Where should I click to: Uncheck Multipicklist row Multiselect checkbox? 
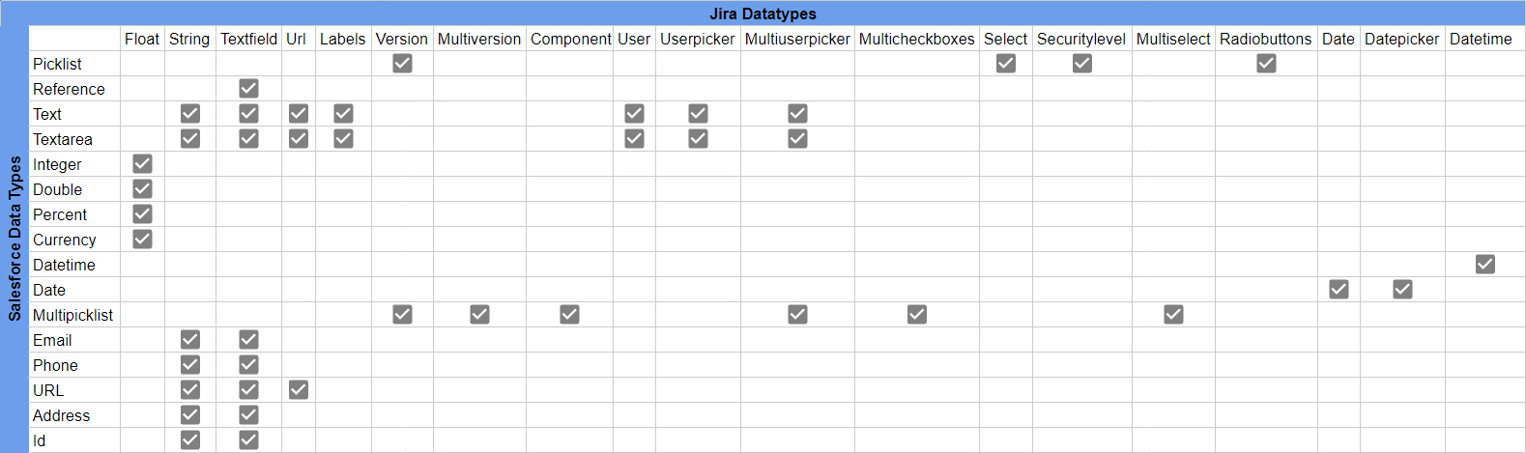click(x=1173, y=314)
